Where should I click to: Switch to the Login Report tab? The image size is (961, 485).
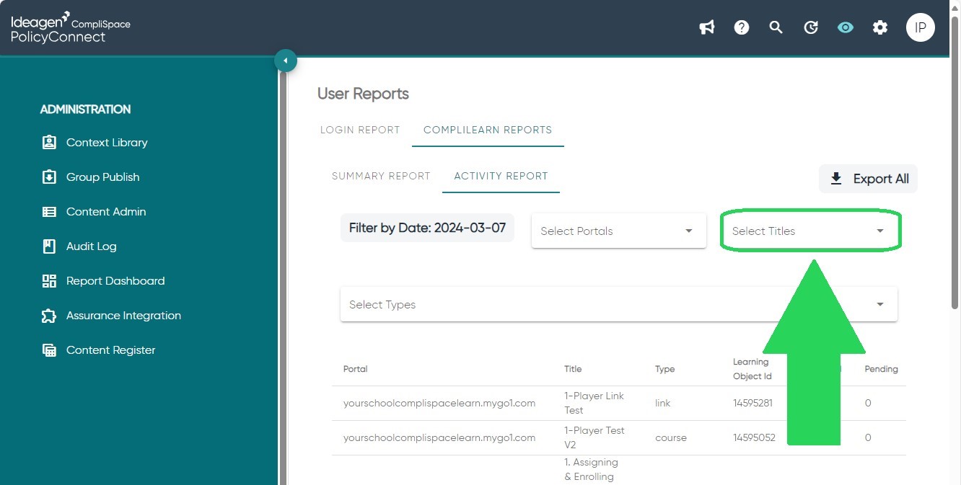[360, 130]
